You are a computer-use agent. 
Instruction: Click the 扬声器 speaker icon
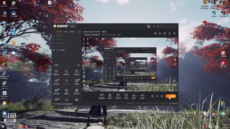[x=142, y=95]
